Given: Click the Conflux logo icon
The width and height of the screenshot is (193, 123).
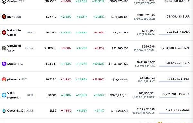Looking at the screenshot, I should tap(4, 2).
